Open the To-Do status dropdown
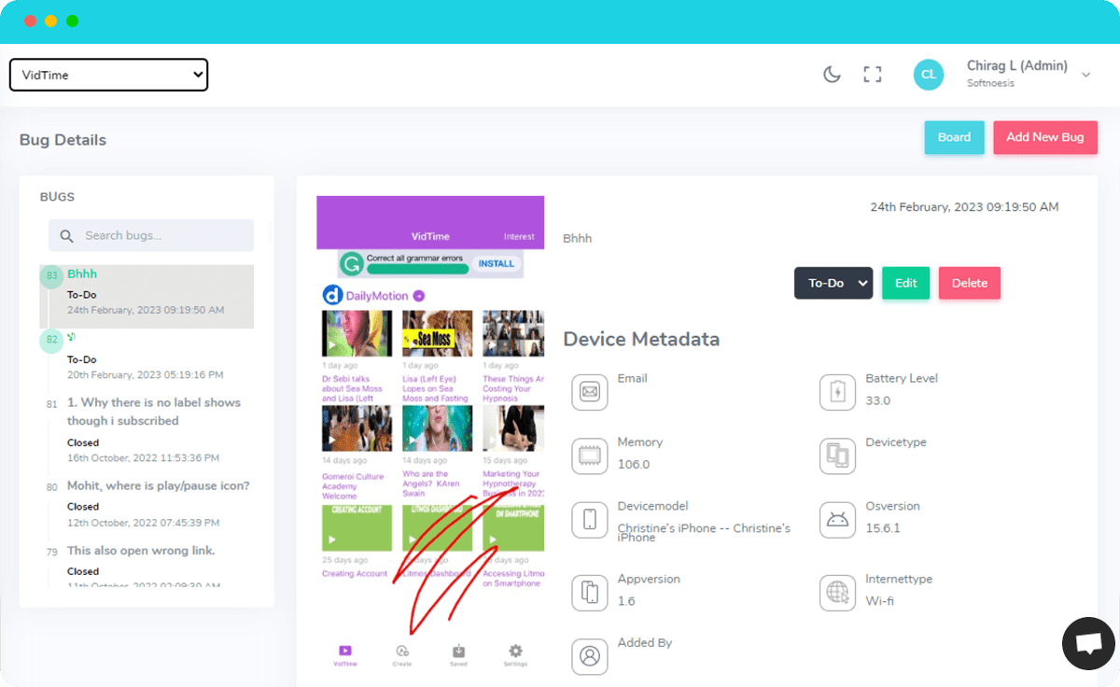Viewport: 1120px width, 687px height. point(833,283)
